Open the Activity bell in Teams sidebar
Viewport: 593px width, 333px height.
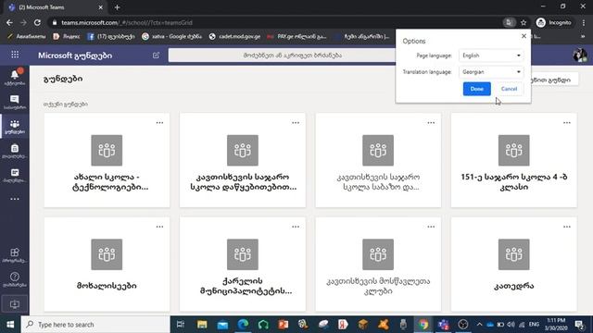tap(15, 77)
